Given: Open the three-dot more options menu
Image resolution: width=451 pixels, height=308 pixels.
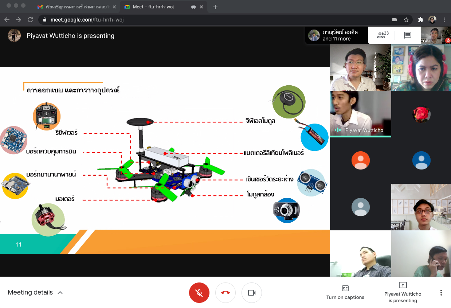Looking at the screenshot, I should pyautogui.click(x=441, y=293).
